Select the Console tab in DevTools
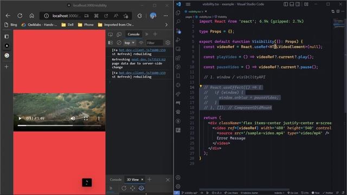Screen dimensions: 347x195 click(134, 34)
